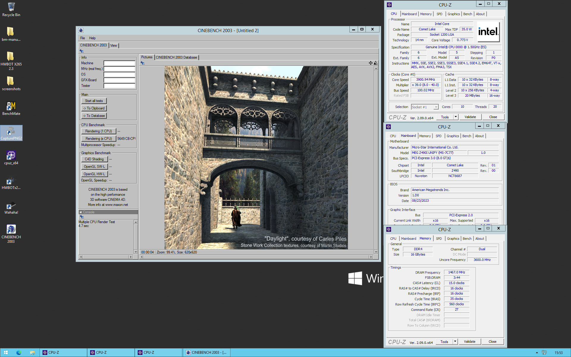
Task: Click the MHz (real freq.) input field
Action: point(119,69)
